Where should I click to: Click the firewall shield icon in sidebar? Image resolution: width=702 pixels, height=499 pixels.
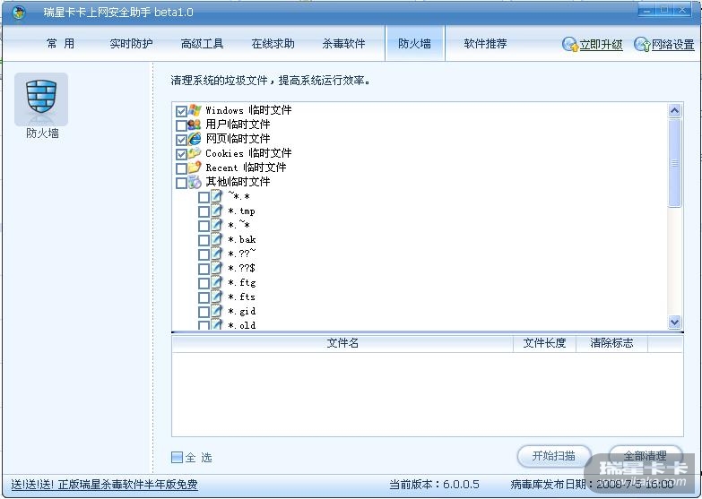coord(41,96)
